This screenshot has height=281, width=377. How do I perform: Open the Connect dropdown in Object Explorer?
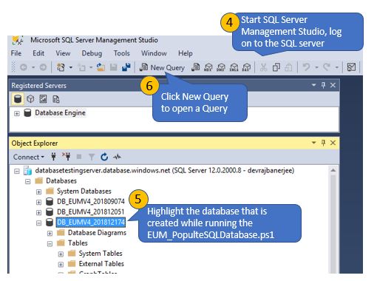(x=29, y=157)
